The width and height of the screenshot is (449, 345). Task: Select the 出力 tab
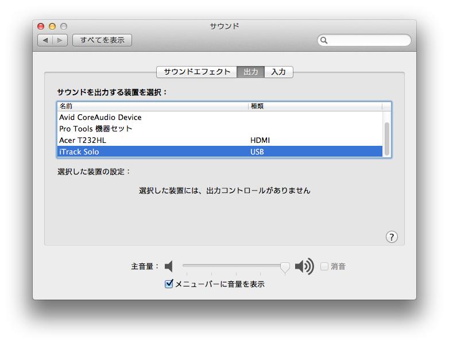tap(250, 72)
